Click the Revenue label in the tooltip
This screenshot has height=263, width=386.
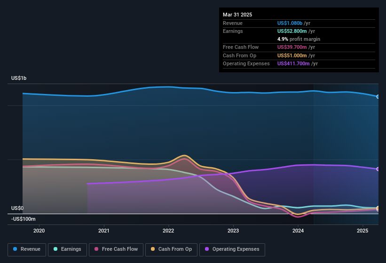(x=233, y=23)
